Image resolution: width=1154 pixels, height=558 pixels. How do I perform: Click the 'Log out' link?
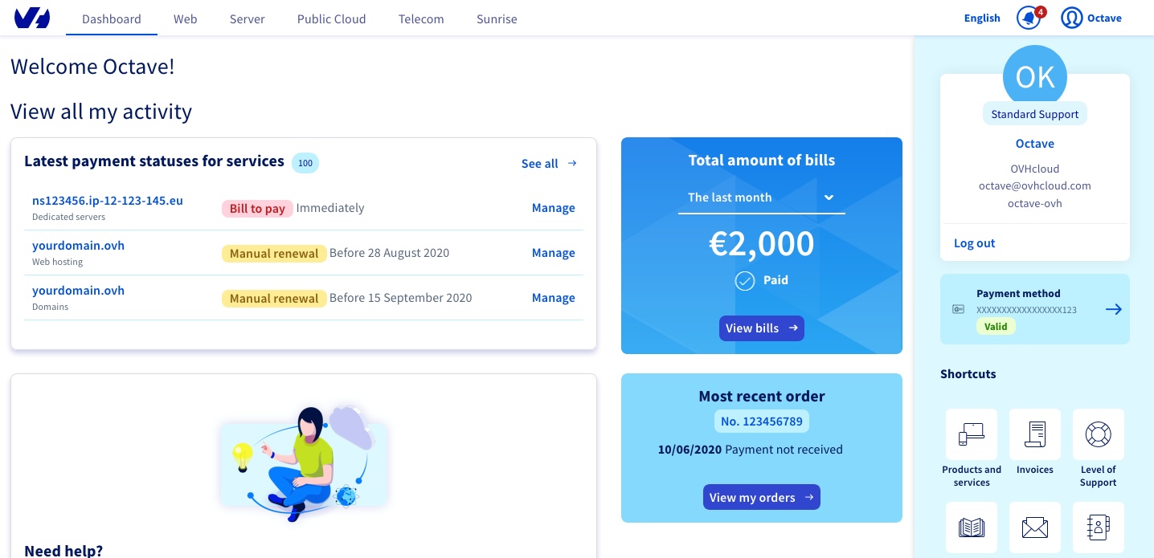[974, 242]
